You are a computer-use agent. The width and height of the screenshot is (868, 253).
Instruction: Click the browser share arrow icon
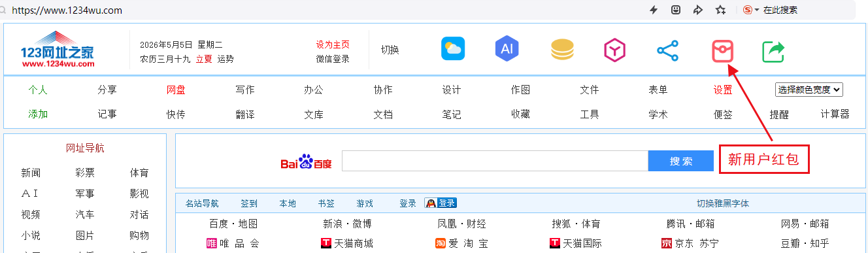[x=698, y=10]
